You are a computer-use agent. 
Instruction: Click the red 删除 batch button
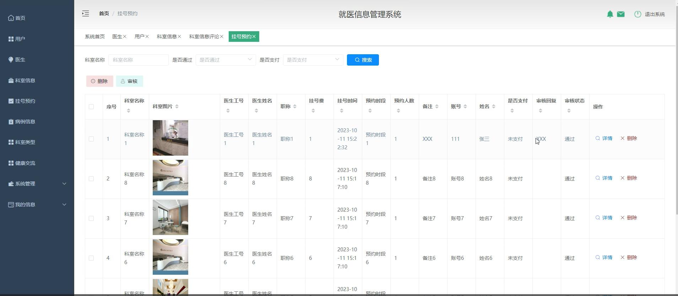[x=99, y=81]
